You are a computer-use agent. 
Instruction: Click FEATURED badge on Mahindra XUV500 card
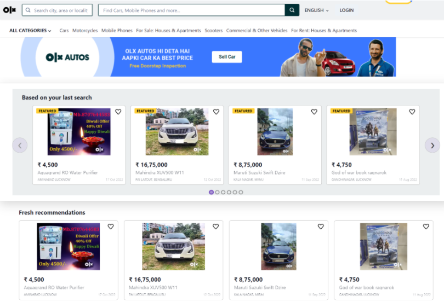(x=145, y=111)
